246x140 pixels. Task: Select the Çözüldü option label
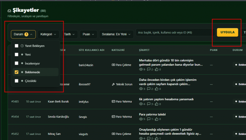[31, 81]
